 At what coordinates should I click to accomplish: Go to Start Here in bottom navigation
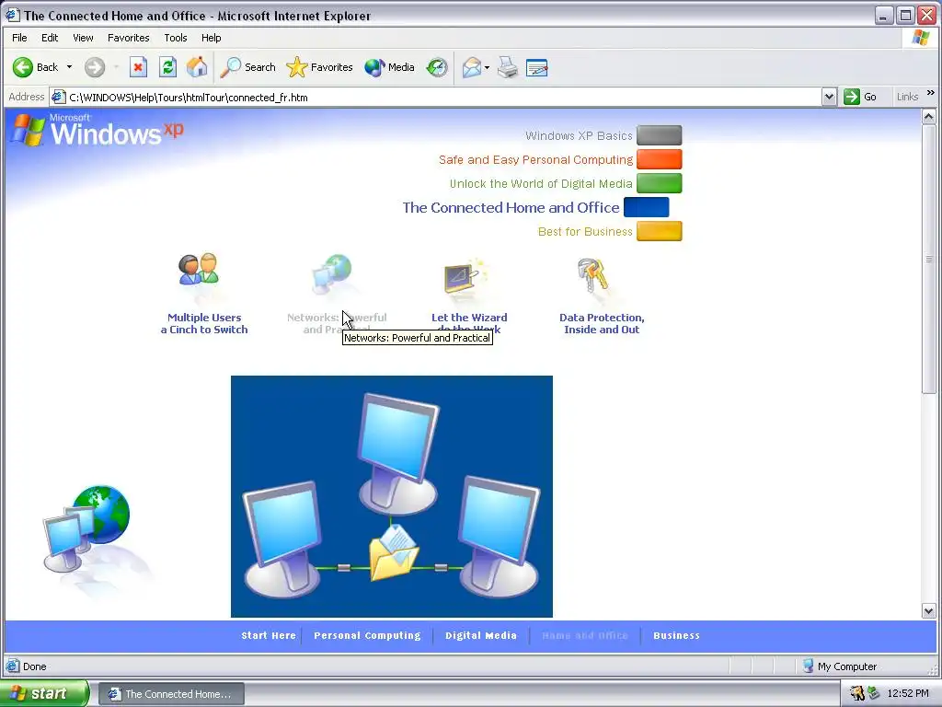(x=269, y=635)
